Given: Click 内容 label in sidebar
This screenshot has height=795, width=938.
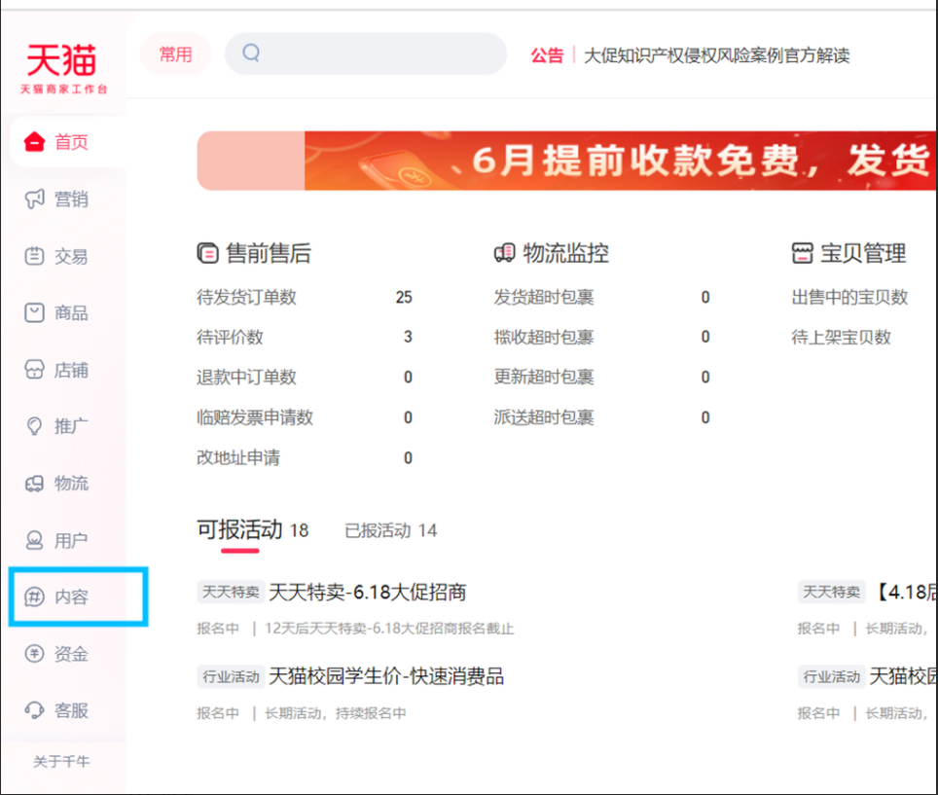Looking at the screenshot, I should (x=71, y=597).
